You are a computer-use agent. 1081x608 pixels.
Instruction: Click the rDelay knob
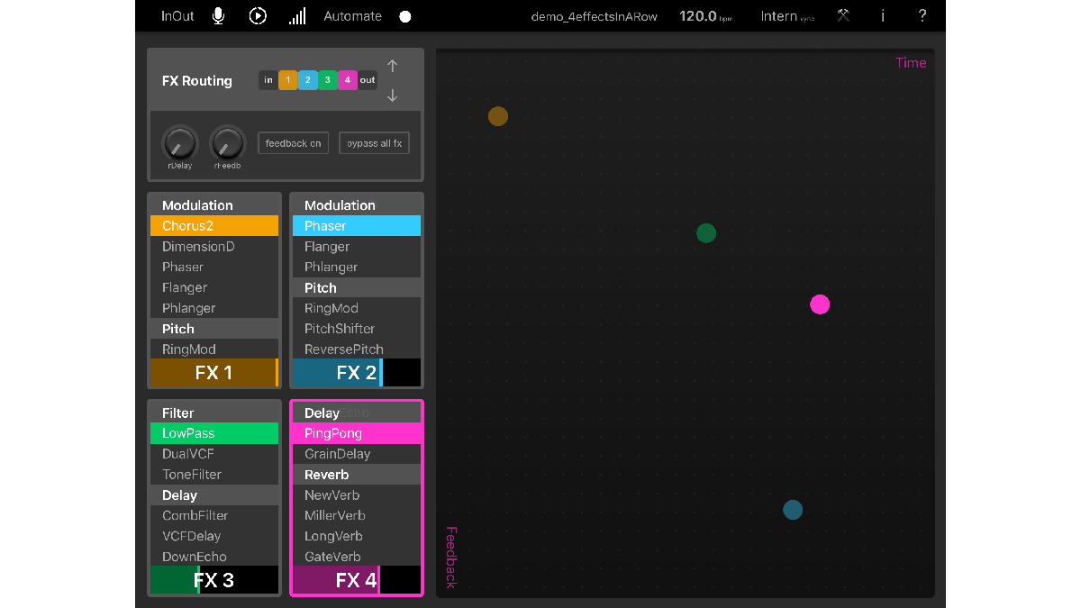179,143
